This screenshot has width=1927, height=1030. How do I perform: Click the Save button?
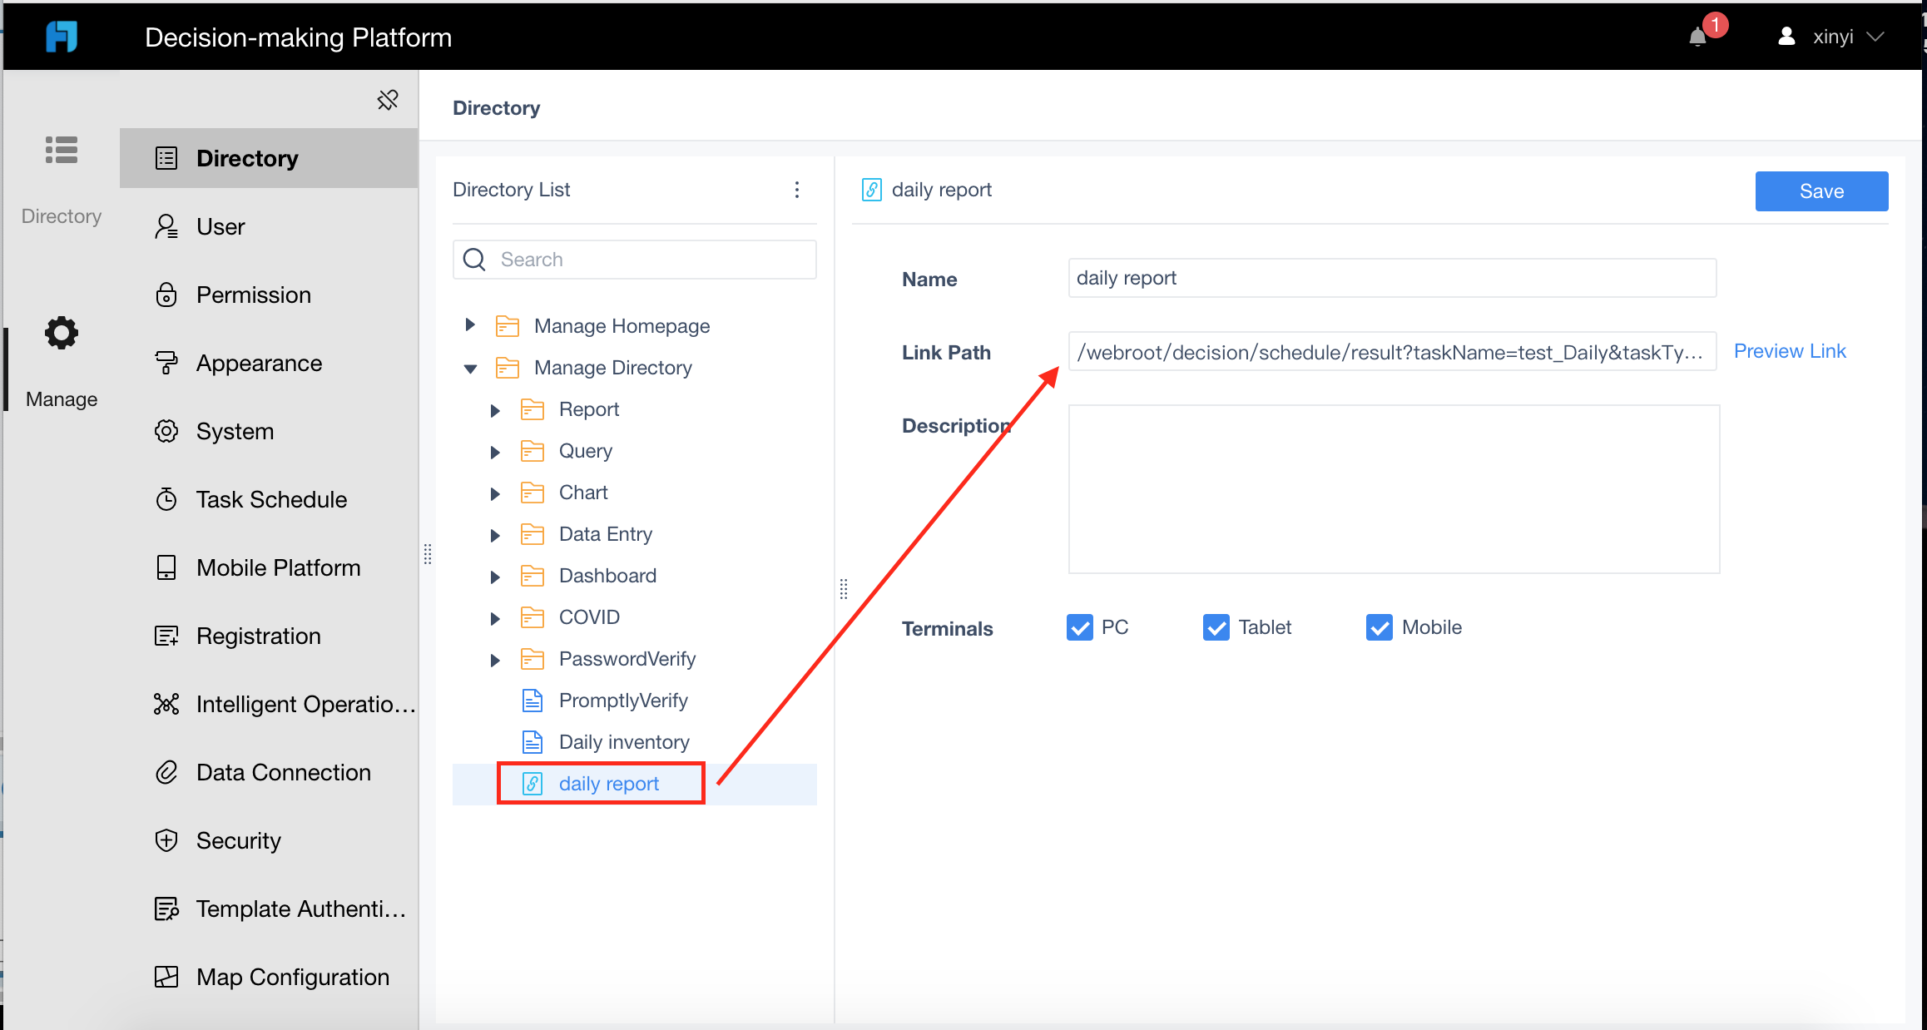pos(1821,191)
